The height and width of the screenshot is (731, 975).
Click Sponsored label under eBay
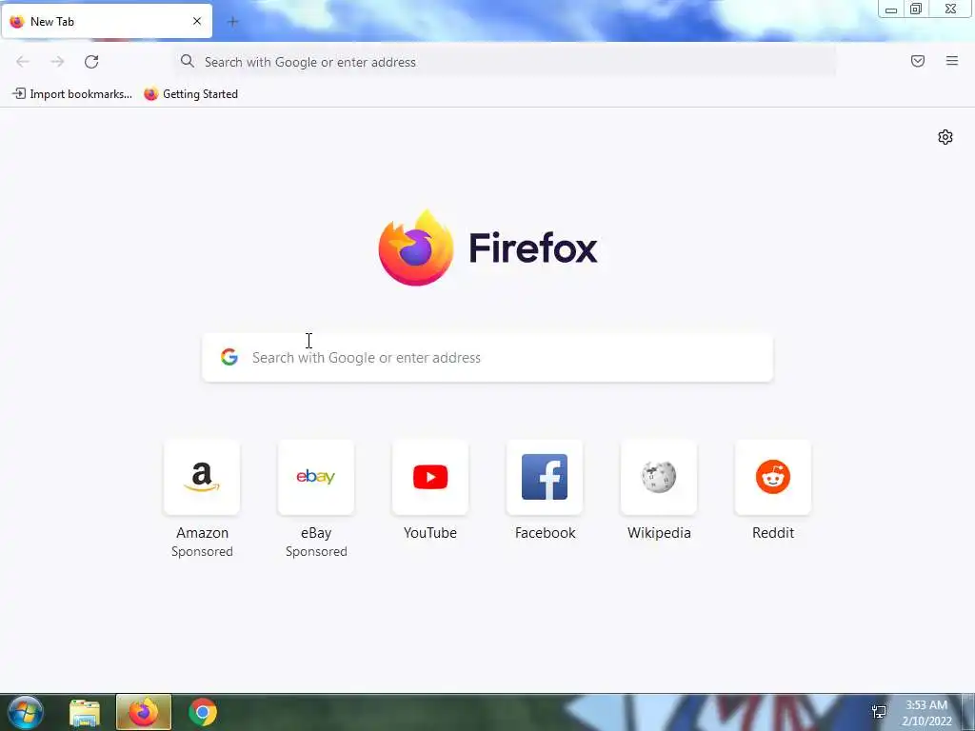[316, 551]
